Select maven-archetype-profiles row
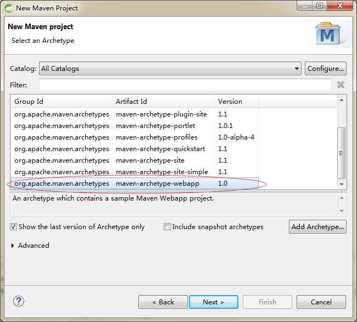Screen dimensions: 357x322 point(135,137)
